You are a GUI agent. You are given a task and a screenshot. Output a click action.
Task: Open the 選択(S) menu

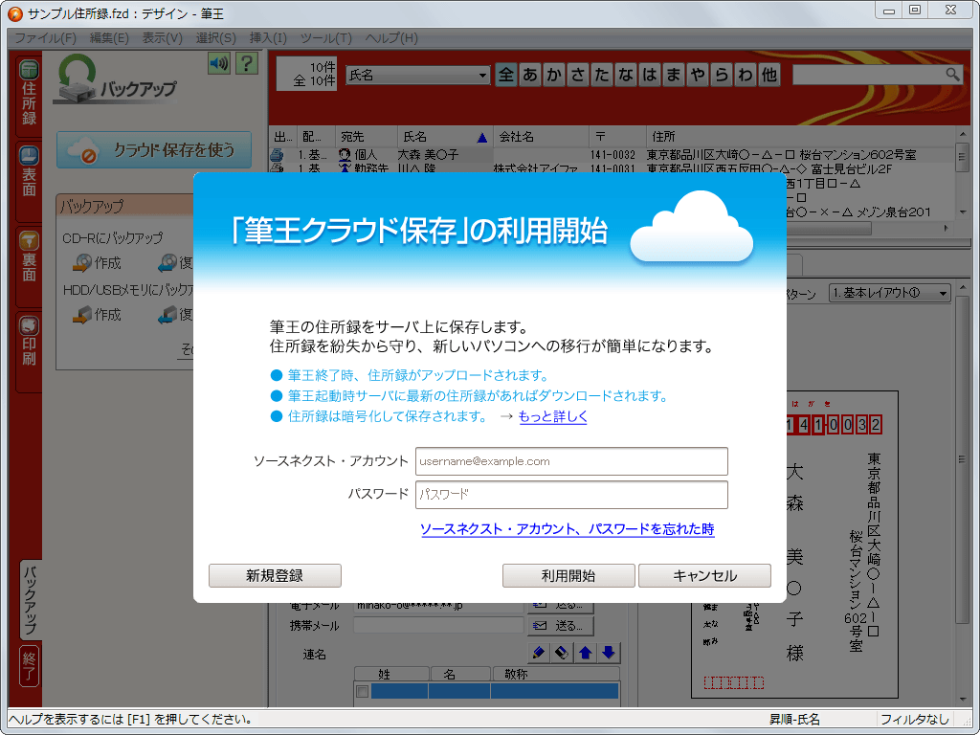click(x=215, y=38)
